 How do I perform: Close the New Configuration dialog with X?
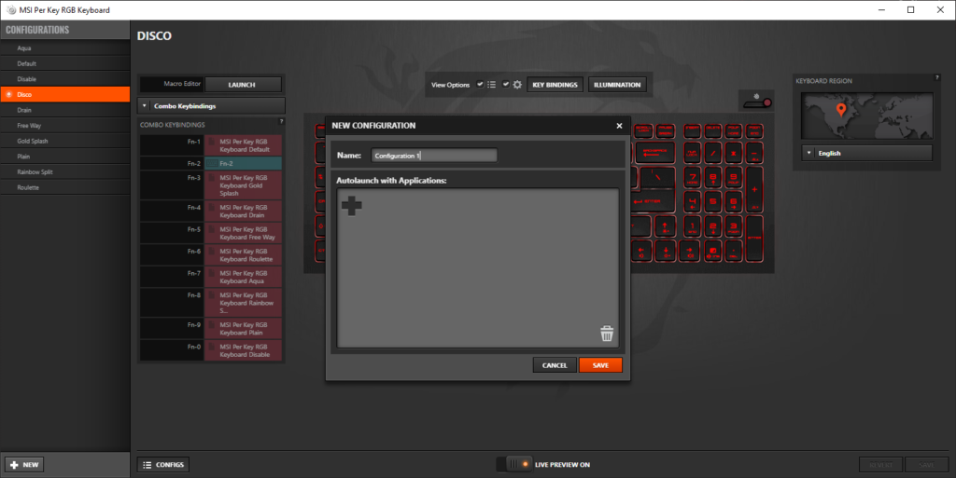coord(619,126)
